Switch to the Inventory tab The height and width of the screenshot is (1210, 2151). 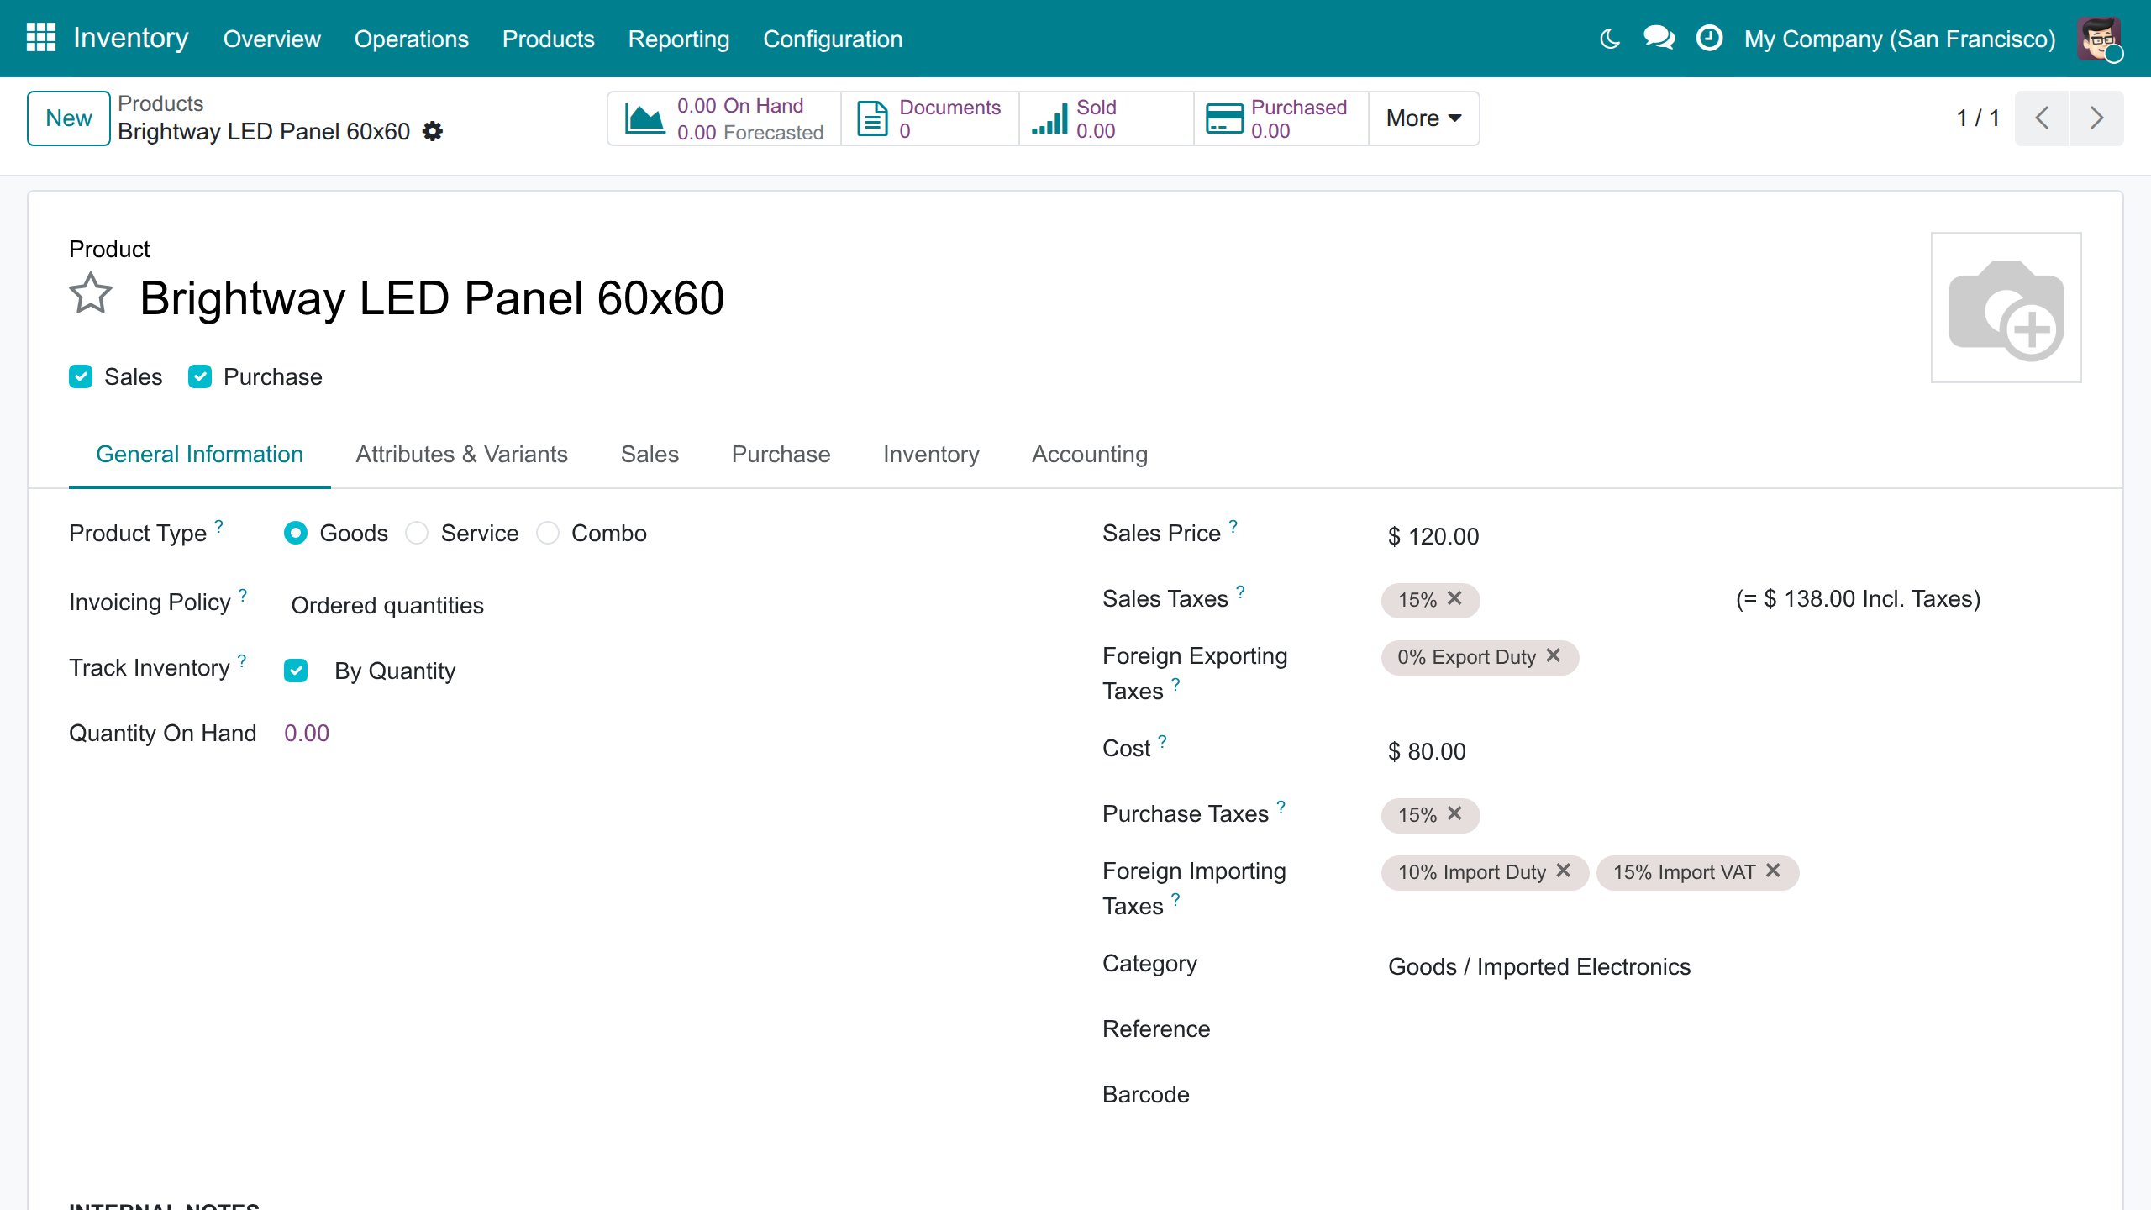[931, 454]
